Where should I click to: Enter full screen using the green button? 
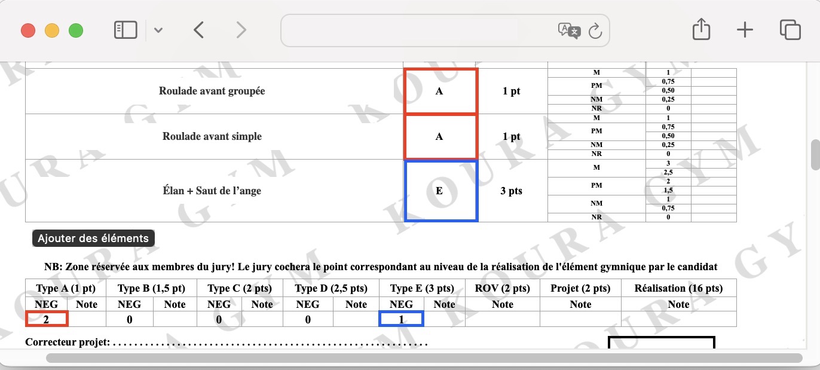[76, 30]
